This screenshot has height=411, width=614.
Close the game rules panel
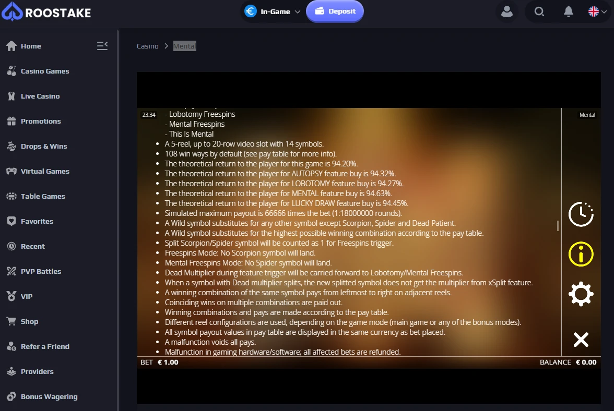tap(581, 340)
